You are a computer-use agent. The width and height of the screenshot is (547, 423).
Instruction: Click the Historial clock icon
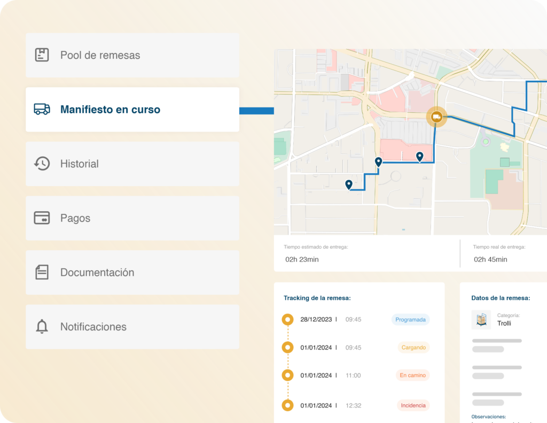click(x=42, y=164)
